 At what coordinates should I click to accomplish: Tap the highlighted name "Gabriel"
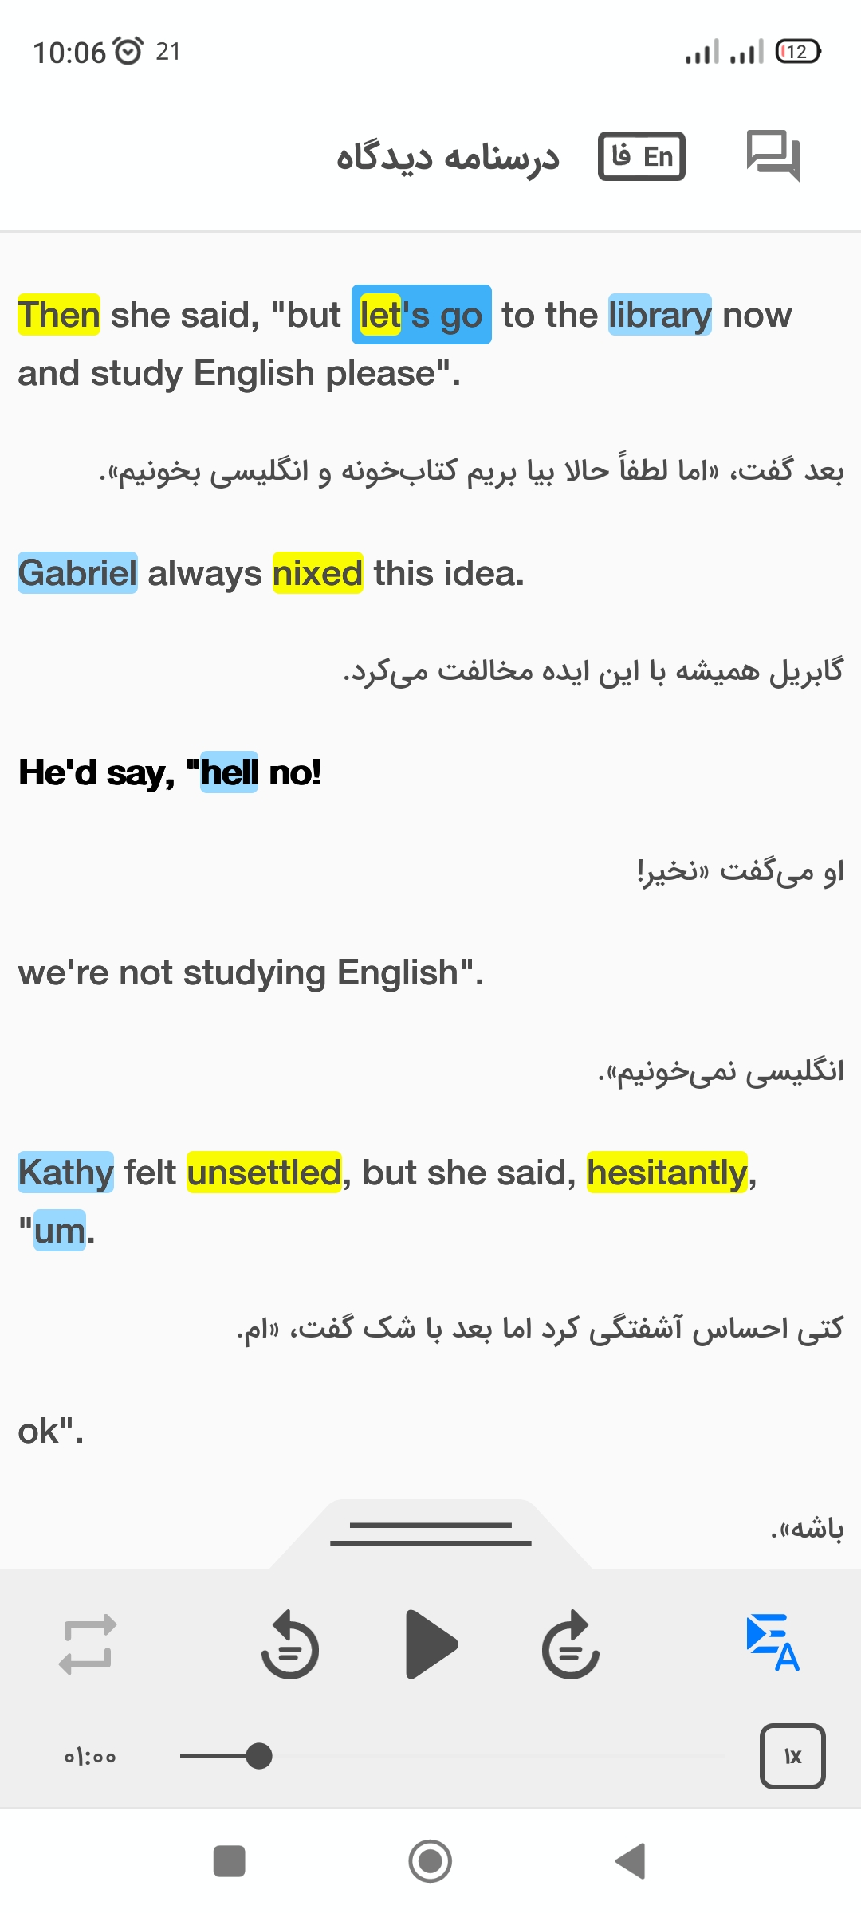click(x=77, y=573)
